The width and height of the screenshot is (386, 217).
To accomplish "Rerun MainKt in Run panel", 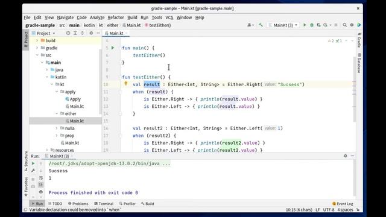I will tap(33, 163).
